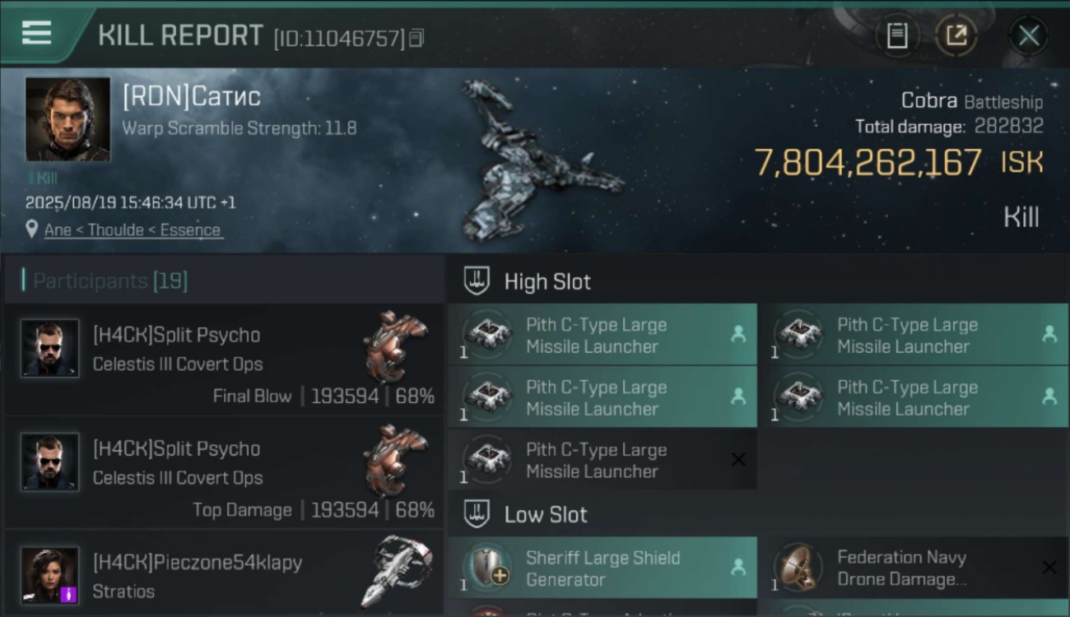Open the hamburger menu
1070x617 pixels.
pyautogui.click(x=37, y=34)
